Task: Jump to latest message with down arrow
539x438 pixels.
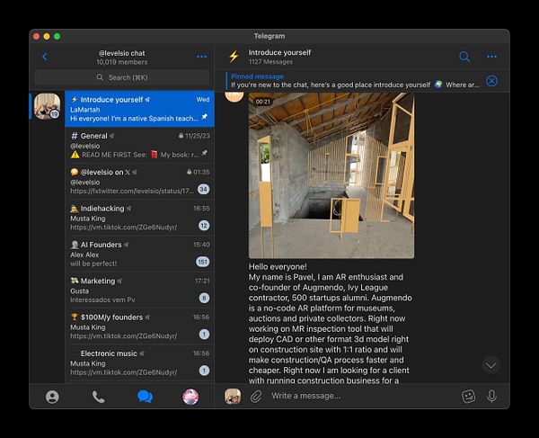Action: click(490, 365)
